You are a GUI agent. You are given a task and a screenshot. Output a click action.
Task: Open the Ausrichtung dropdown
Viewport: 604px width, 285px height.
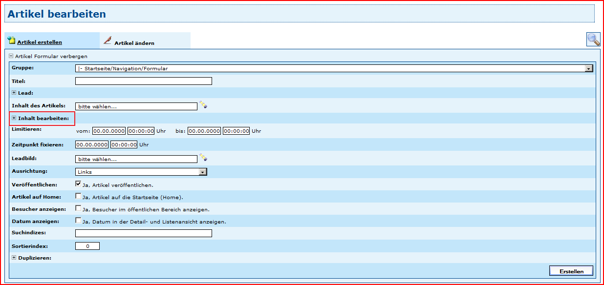click(203, 172)
